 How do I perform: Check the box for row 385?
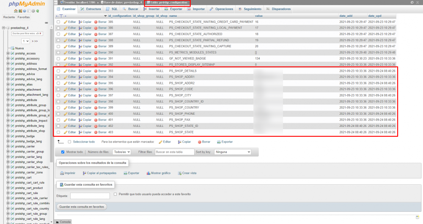click(x=58, y=22)
